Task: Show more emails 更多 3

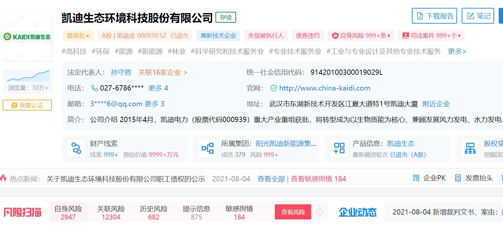Action: point(154,104)
